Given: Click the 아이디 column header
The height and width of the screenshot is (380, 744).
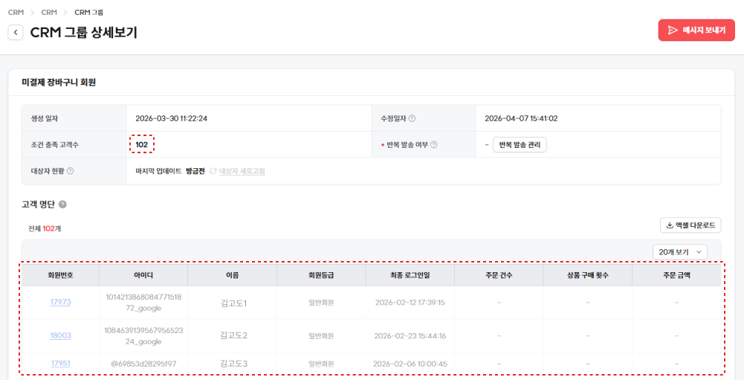Looking at the screenshot, I should click(143, 275).
